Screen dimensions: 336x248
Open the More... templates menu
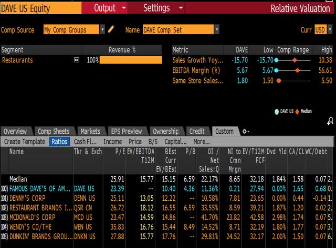pos(202,142)
